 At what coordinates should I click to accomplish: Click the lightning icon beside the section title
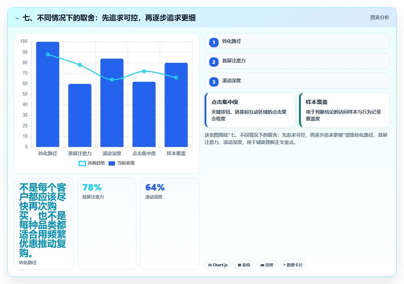[x=17, y=18]
